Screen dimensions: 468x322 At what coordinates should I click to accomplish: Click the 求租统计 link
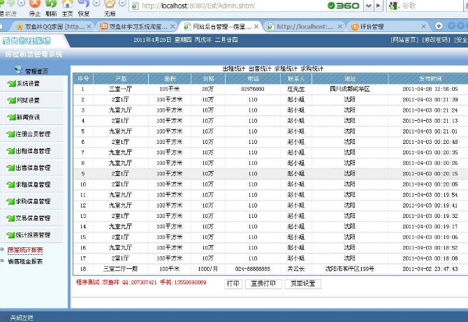point(286,68)
